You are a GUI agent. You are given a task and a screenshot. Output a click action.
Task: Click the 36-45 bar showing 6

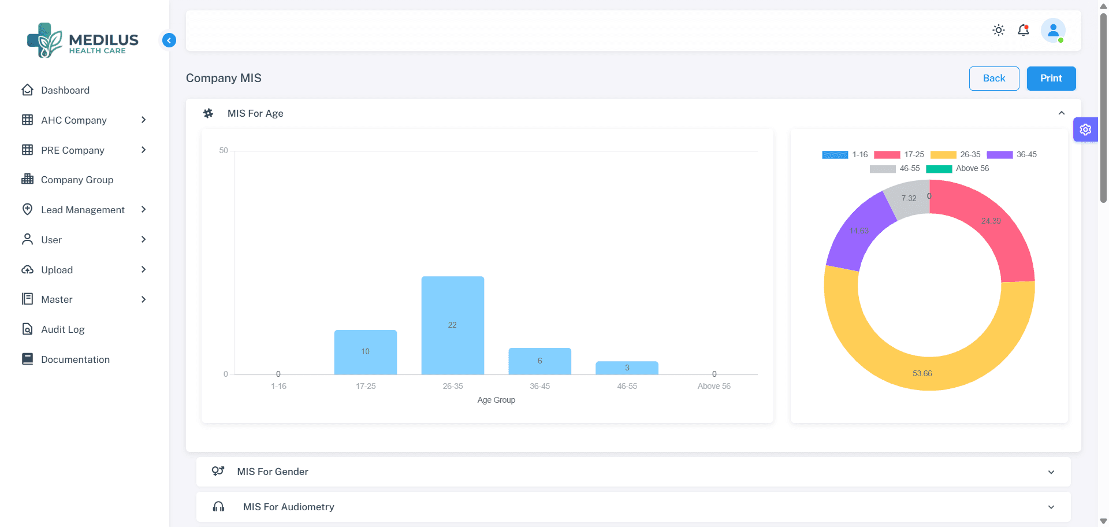[540, 361]
